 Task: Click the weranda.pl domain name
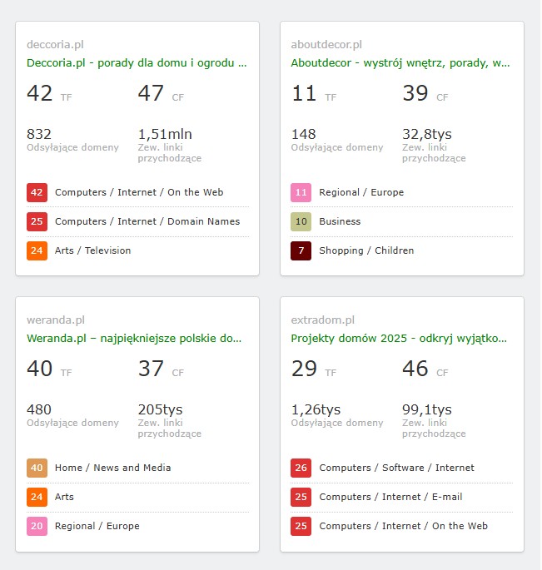(56, 320)
